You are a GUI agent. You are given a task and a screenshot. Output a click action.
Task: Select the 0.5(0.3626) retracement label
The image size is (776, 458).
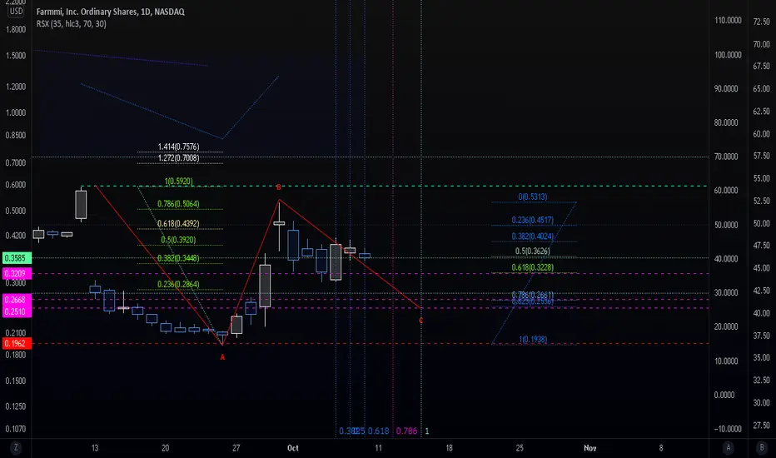click(533, 251)
